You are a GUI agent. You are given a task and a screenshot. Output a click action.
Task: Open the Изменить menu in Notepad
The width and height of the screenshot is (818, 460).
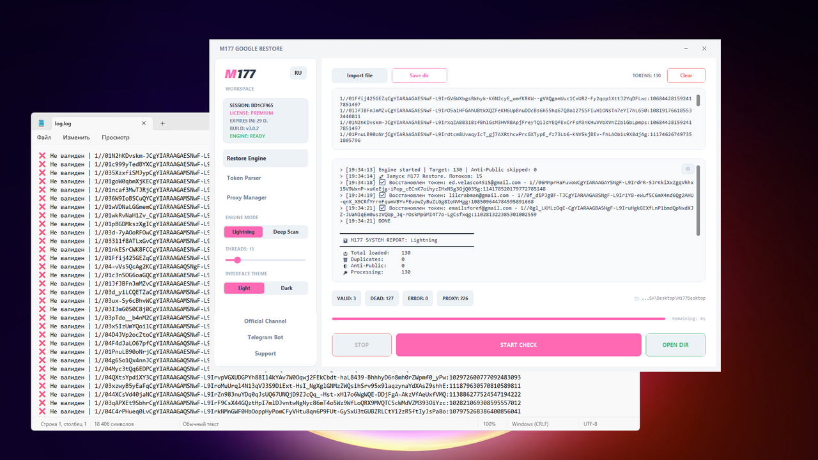pos(77,137)
